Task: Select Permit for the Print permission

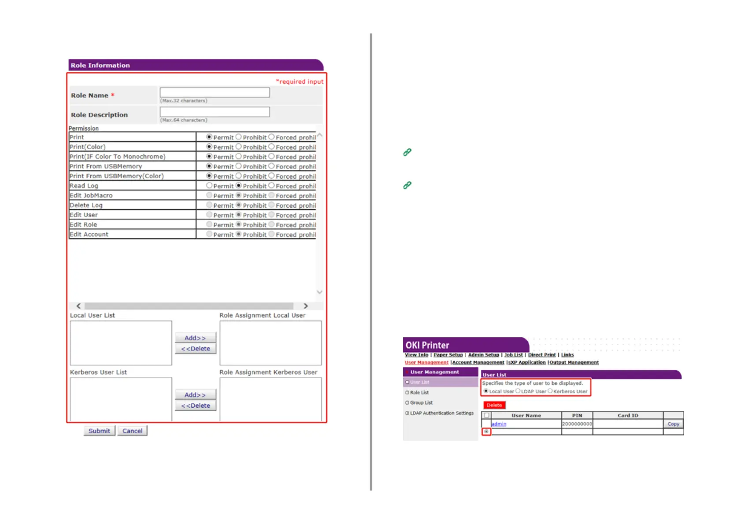Action: tap(209, 137)
